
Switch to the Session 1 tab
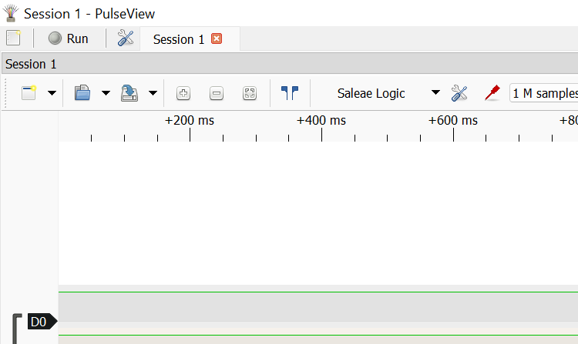click(x=179, y=39)
